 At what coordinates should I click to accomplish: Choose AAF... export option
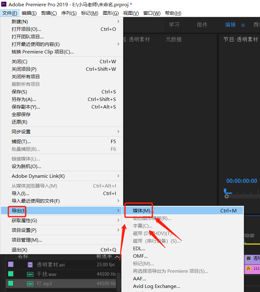pyautogui.click(x=183, y=278)
